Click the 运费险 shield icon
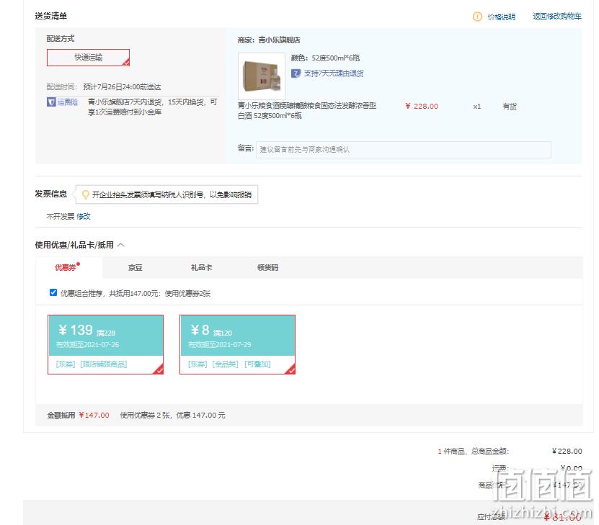Image resolution: width=599 pixels, height=525 pixels. 51,102
